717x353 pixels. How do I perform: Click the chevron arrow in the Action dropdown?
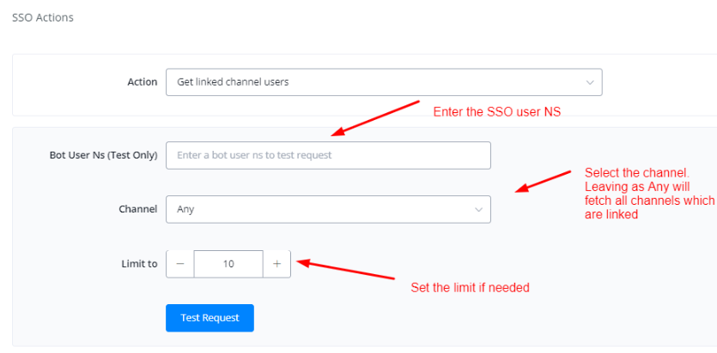(590, 82)
